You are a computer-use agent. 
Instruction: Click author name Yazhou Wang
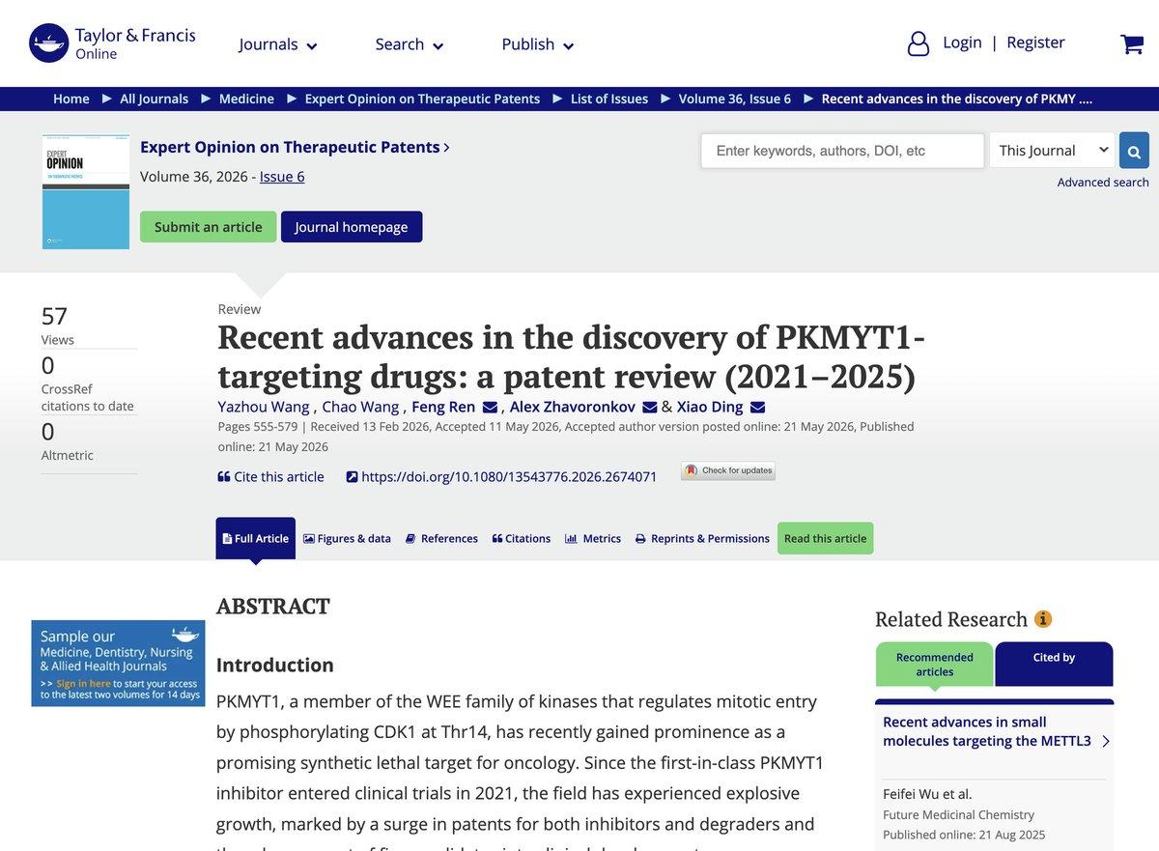(x=264, y=407)
